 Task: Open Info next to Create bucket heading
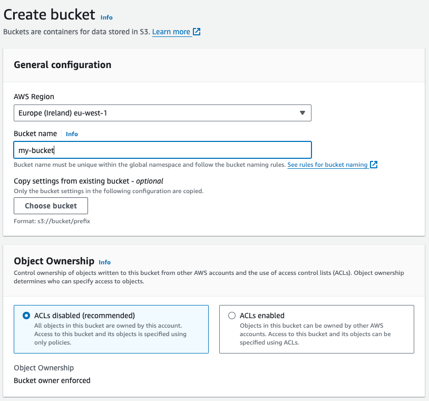coord(106,17)
